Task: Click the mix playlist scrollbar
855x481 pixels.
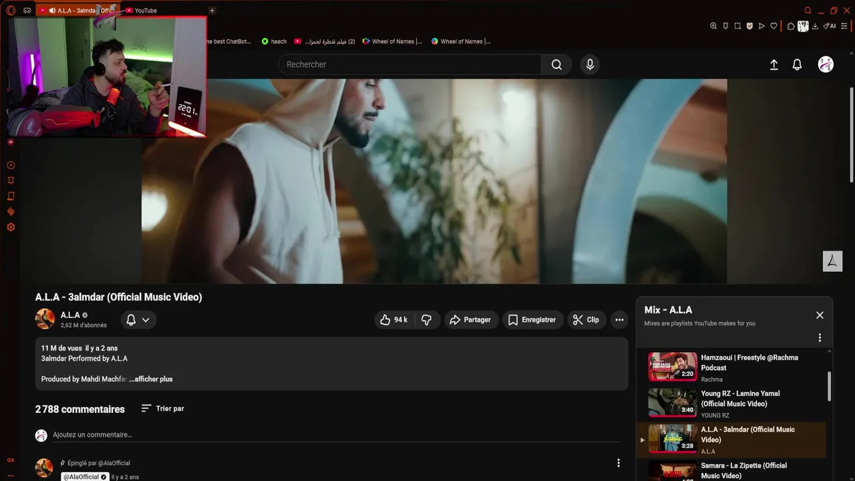Action: point(830,386)
